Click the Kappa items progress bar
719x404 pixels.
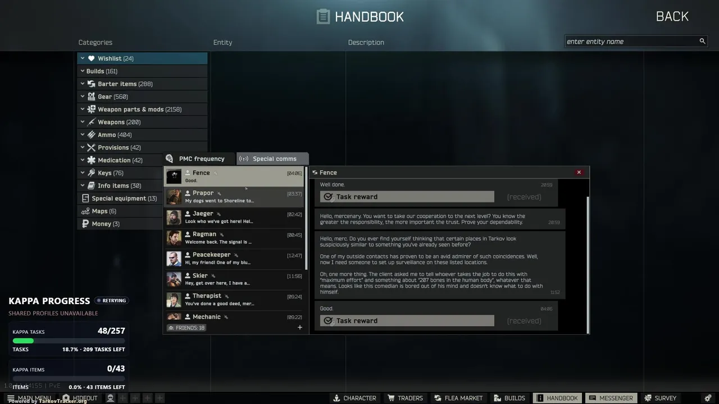point(69,379)
